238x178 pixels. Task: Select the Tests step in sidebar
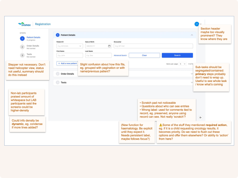[28, 55]
